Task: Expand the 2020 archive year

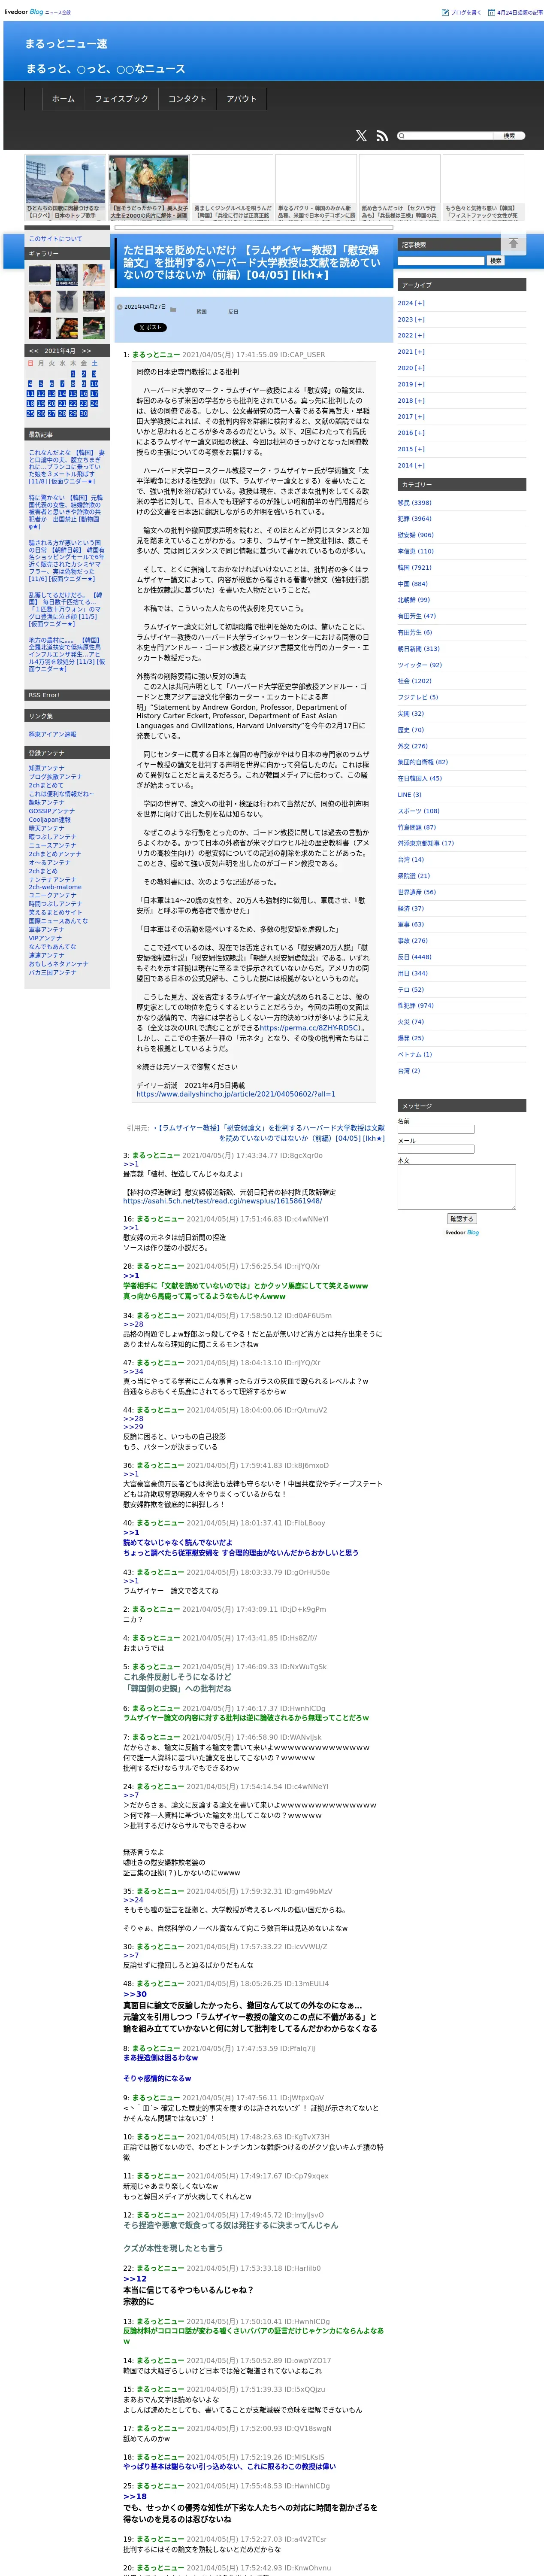Action: click(x=411, y=368)
